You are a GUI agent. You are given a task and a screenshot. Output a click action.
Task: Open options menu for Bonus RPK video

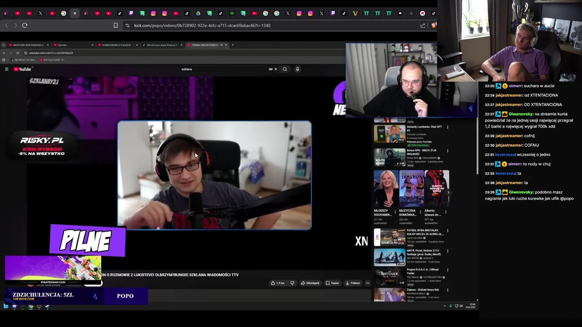point(447,151)
